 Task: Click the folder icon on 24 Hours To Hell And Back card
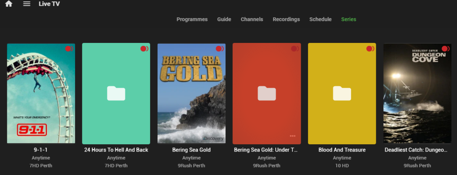click(116, 93)
